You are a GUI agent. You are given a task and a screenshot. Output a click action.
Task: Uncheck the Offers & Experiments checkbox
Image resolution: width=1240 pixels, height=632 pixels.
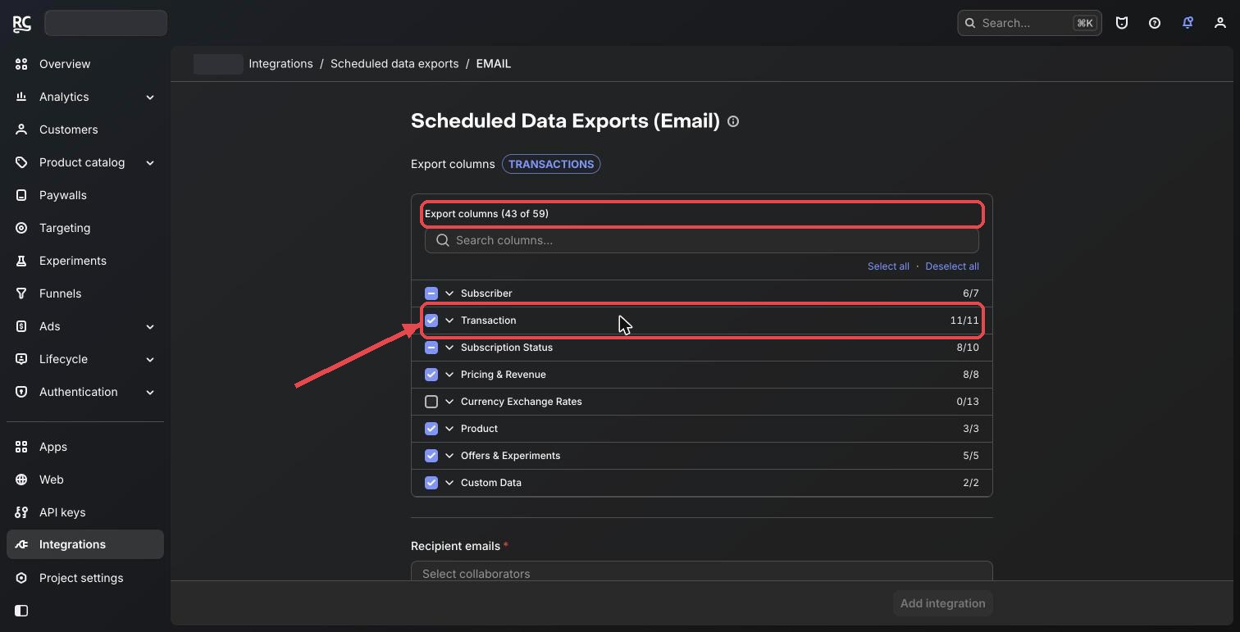(x=431, y=456)
